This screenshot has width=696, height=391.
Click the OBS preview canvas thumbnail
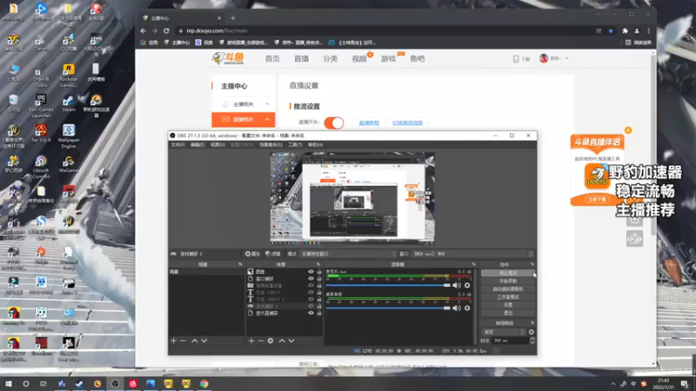point(352,198)
